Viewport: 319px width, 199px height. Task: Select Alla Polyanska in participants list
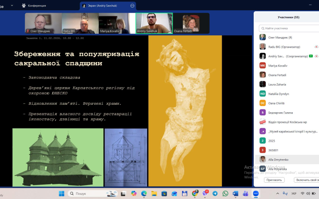click(x=287, y=169)
